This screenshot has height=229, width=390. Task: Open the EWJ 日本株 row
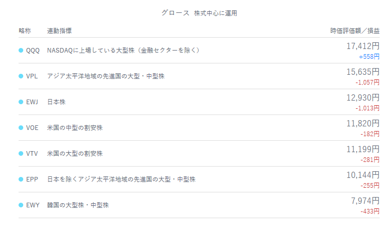(x=199, y=102)
